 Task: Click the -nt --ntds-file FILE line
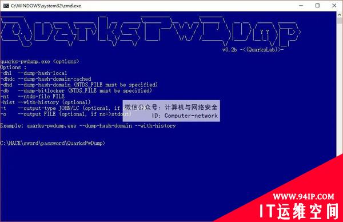[32, 97]
